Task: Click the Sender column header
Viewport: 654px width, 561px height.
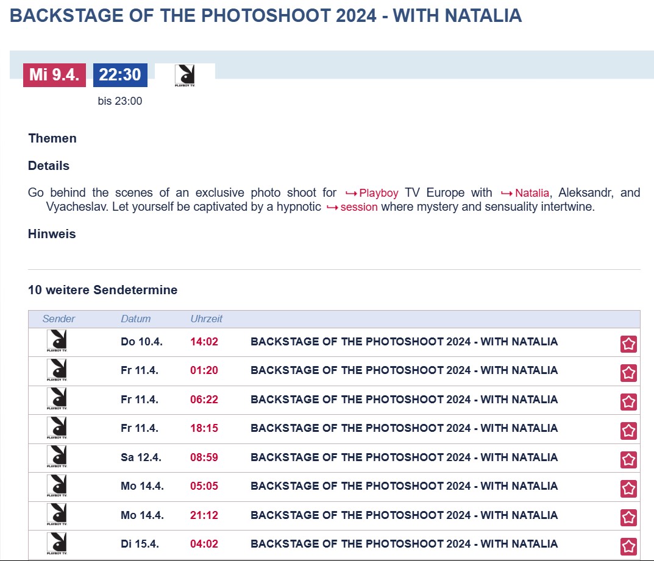Action: (59, 319)
